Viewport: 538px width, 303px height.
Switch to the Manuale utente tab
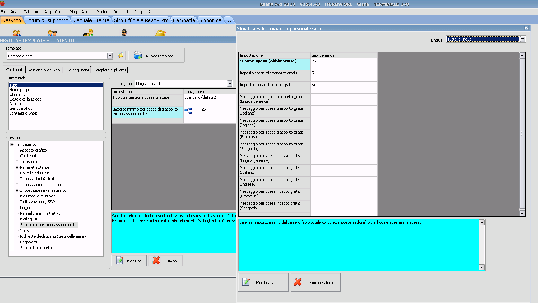click(x=91, y=20)
